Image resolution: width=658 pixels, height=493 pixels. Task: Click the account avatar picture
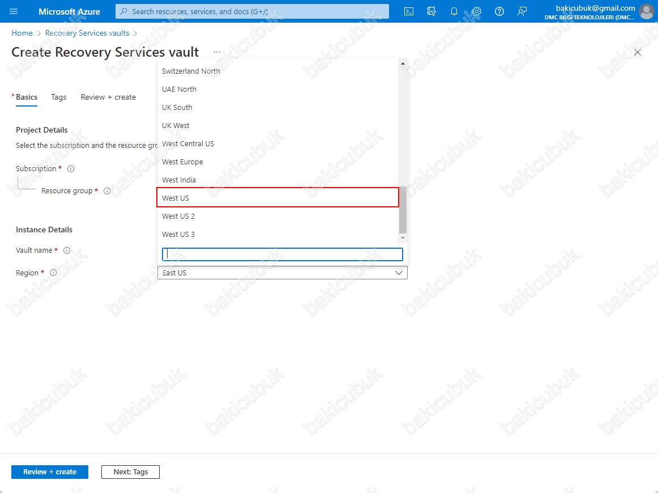coord(647,11)
